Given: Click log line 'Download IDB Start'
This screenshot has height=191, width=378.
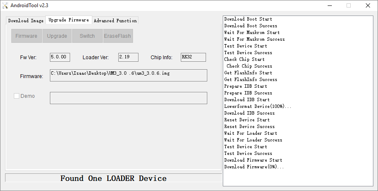Looking at the screenshot, I should coord(247,100).
